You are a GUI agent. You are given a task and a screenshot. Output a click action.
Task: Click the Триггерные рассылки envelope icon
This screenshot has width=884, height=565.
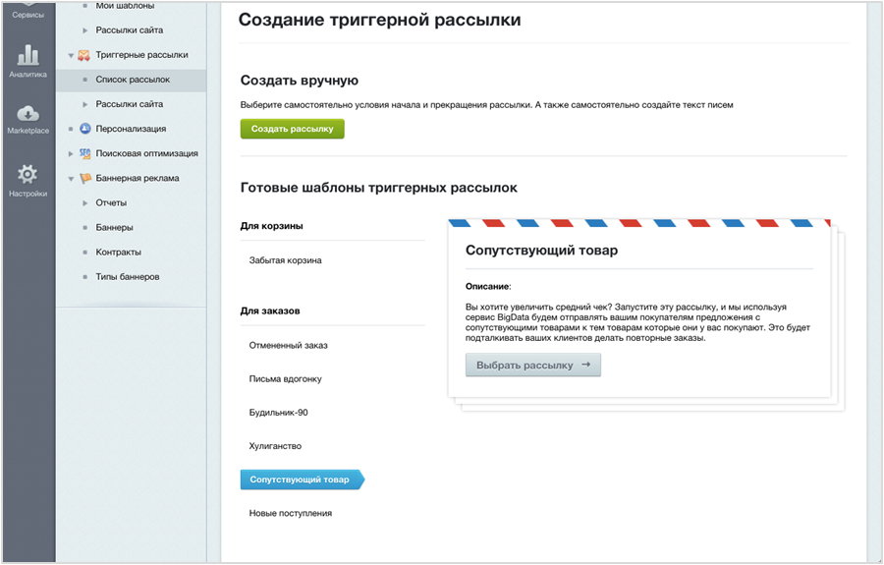coord(84,55)
